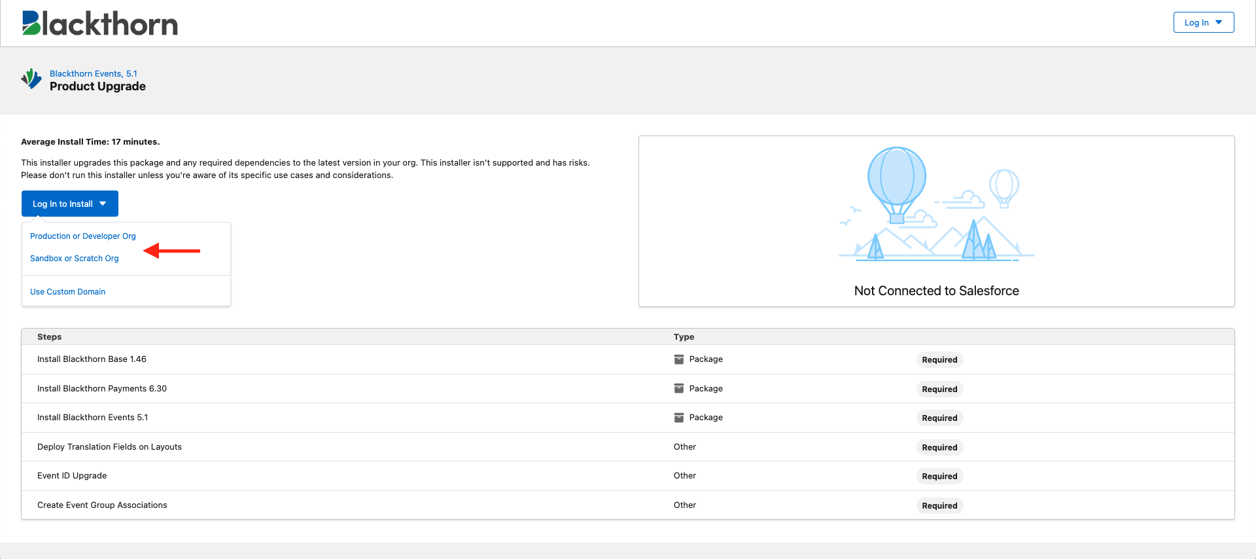
Task: Click 'Install Blackthorn Payments 6.30' step
Action: pos(102,389)
